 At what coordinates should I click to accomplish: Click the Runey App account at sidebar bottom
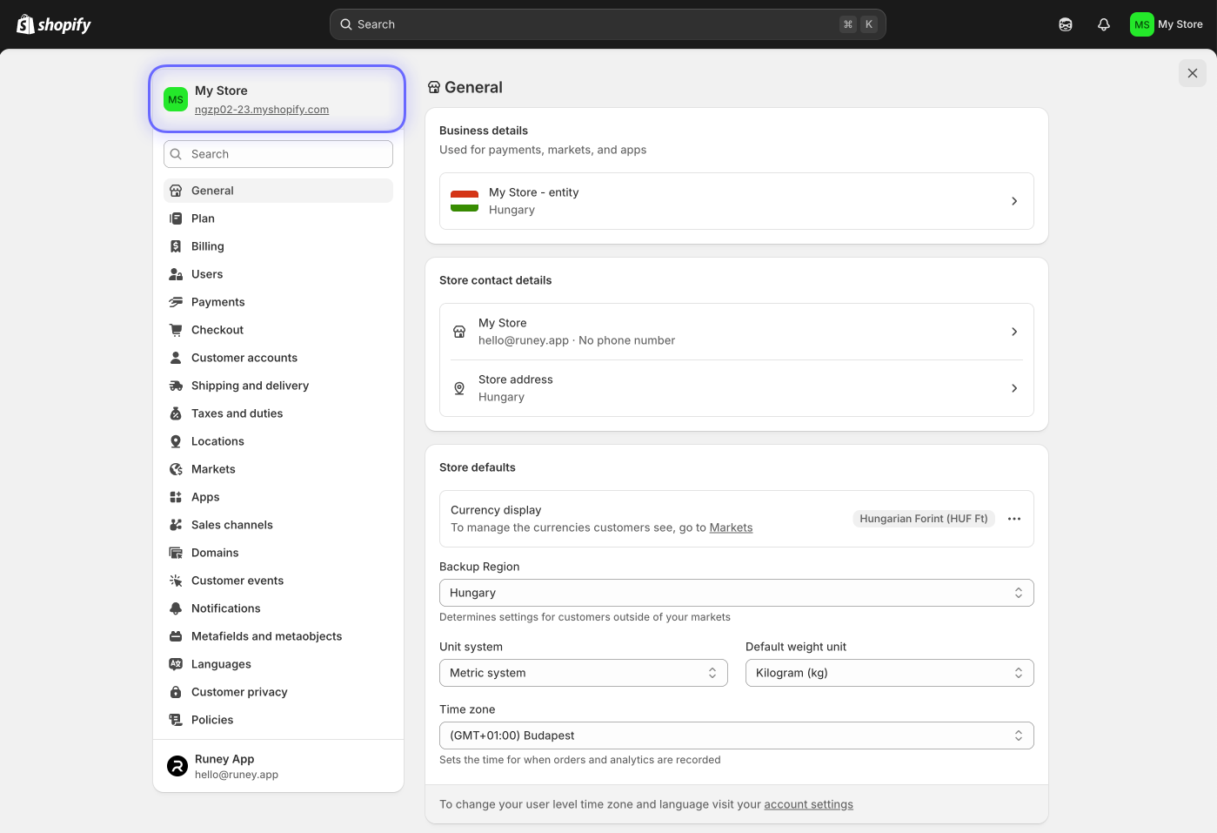(278, 766)
